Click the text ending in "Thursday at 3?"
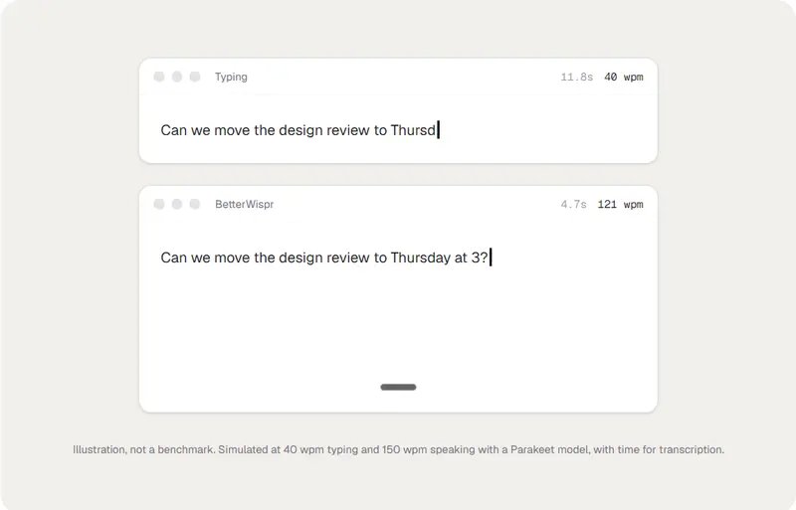 coord(324,257)
